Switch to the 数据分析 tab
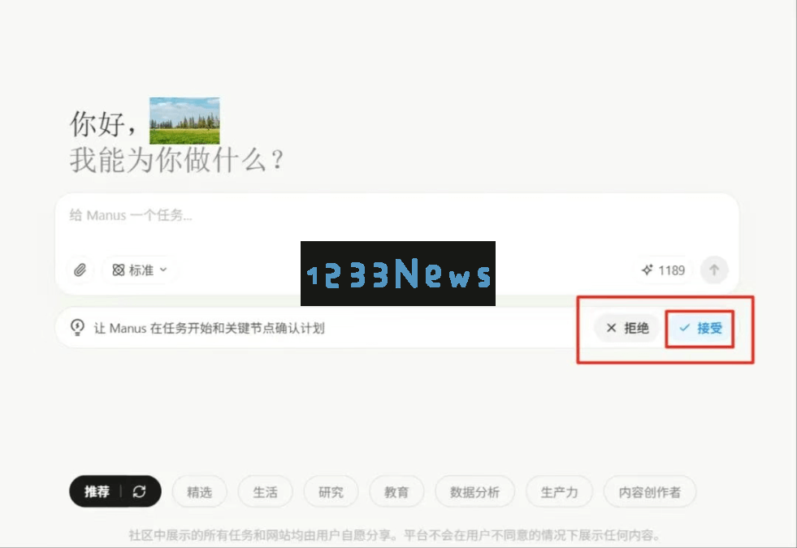 (x=474, y=492)
